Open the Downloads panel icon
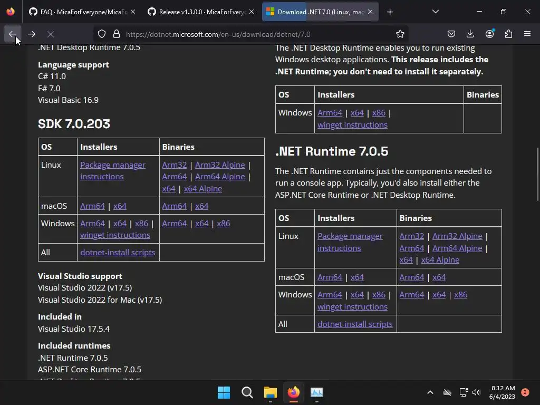This screenshot has height=405, width=540. click(x=470, y=34)
